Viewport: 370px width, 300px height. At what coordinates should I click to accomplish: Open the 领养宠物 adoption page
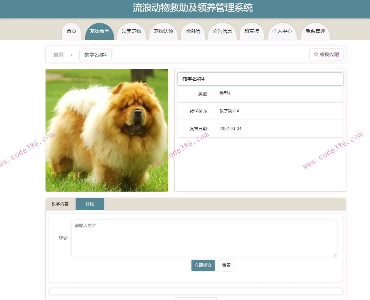click(131, 31)
